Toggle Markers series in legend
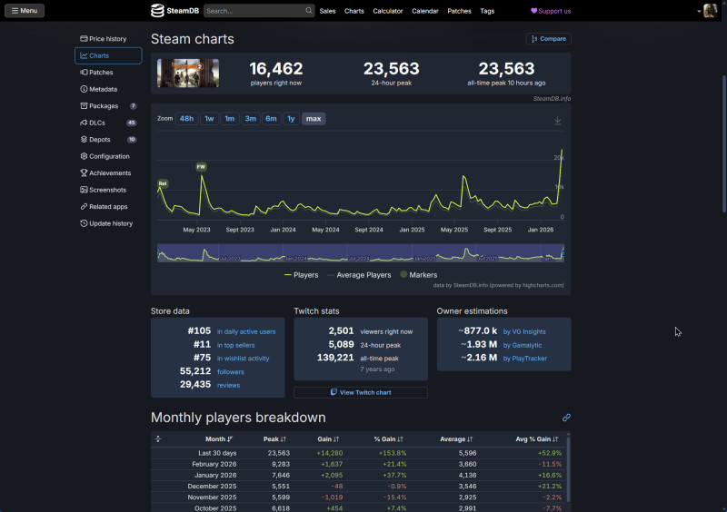The image size is (727, 512). point(419,275)
